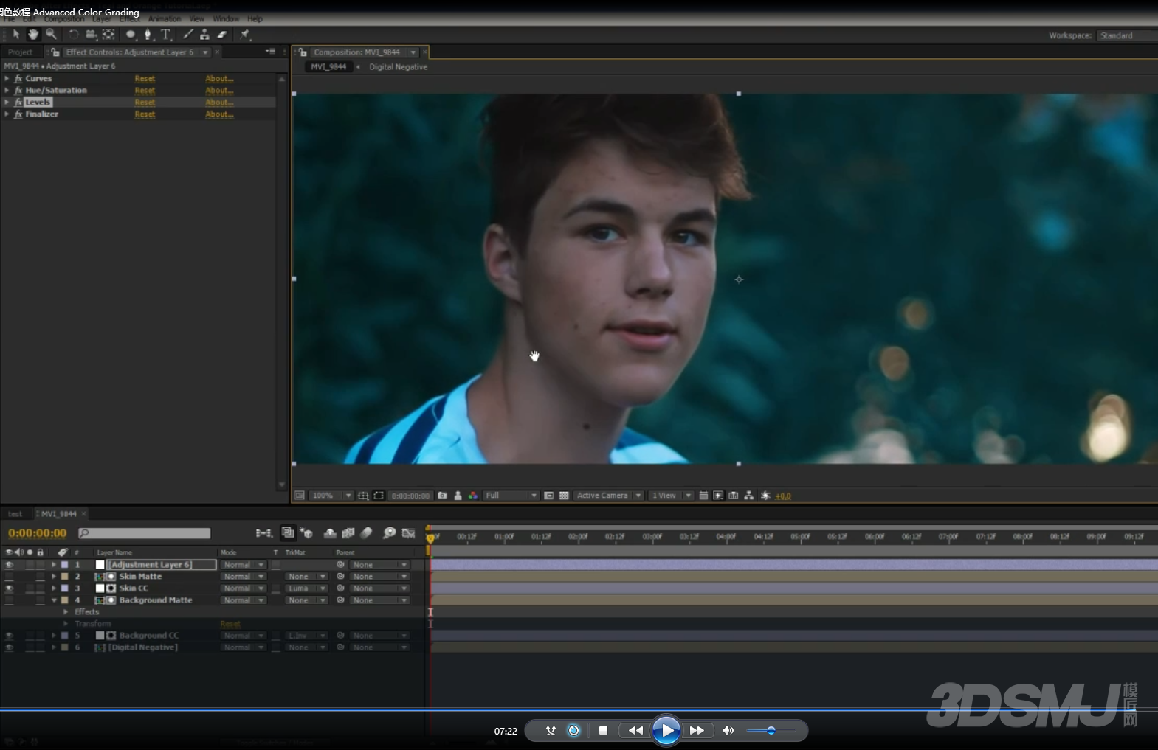The image size is (1158, 750).
Task: Click the Frame Blending enable icon
Action: click(x=348, y=533)
